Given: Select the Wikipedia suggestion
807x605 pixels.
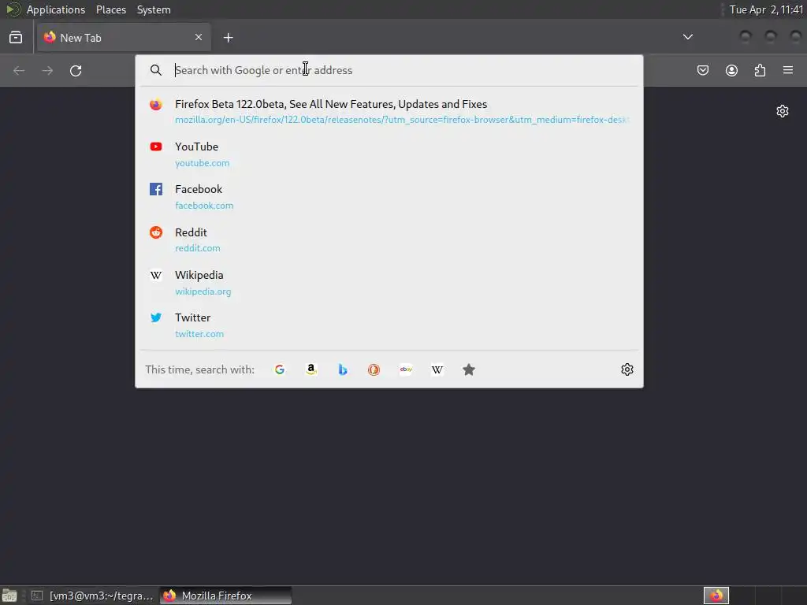Looking at the screenshot, I should (389, 282).
